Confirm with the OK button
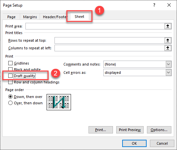 (x=134, y=143)
